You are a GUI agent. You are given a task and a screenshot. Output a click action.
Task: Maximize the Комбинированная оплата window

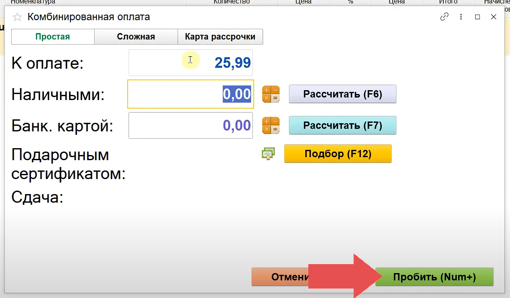(x=477, y=17)
